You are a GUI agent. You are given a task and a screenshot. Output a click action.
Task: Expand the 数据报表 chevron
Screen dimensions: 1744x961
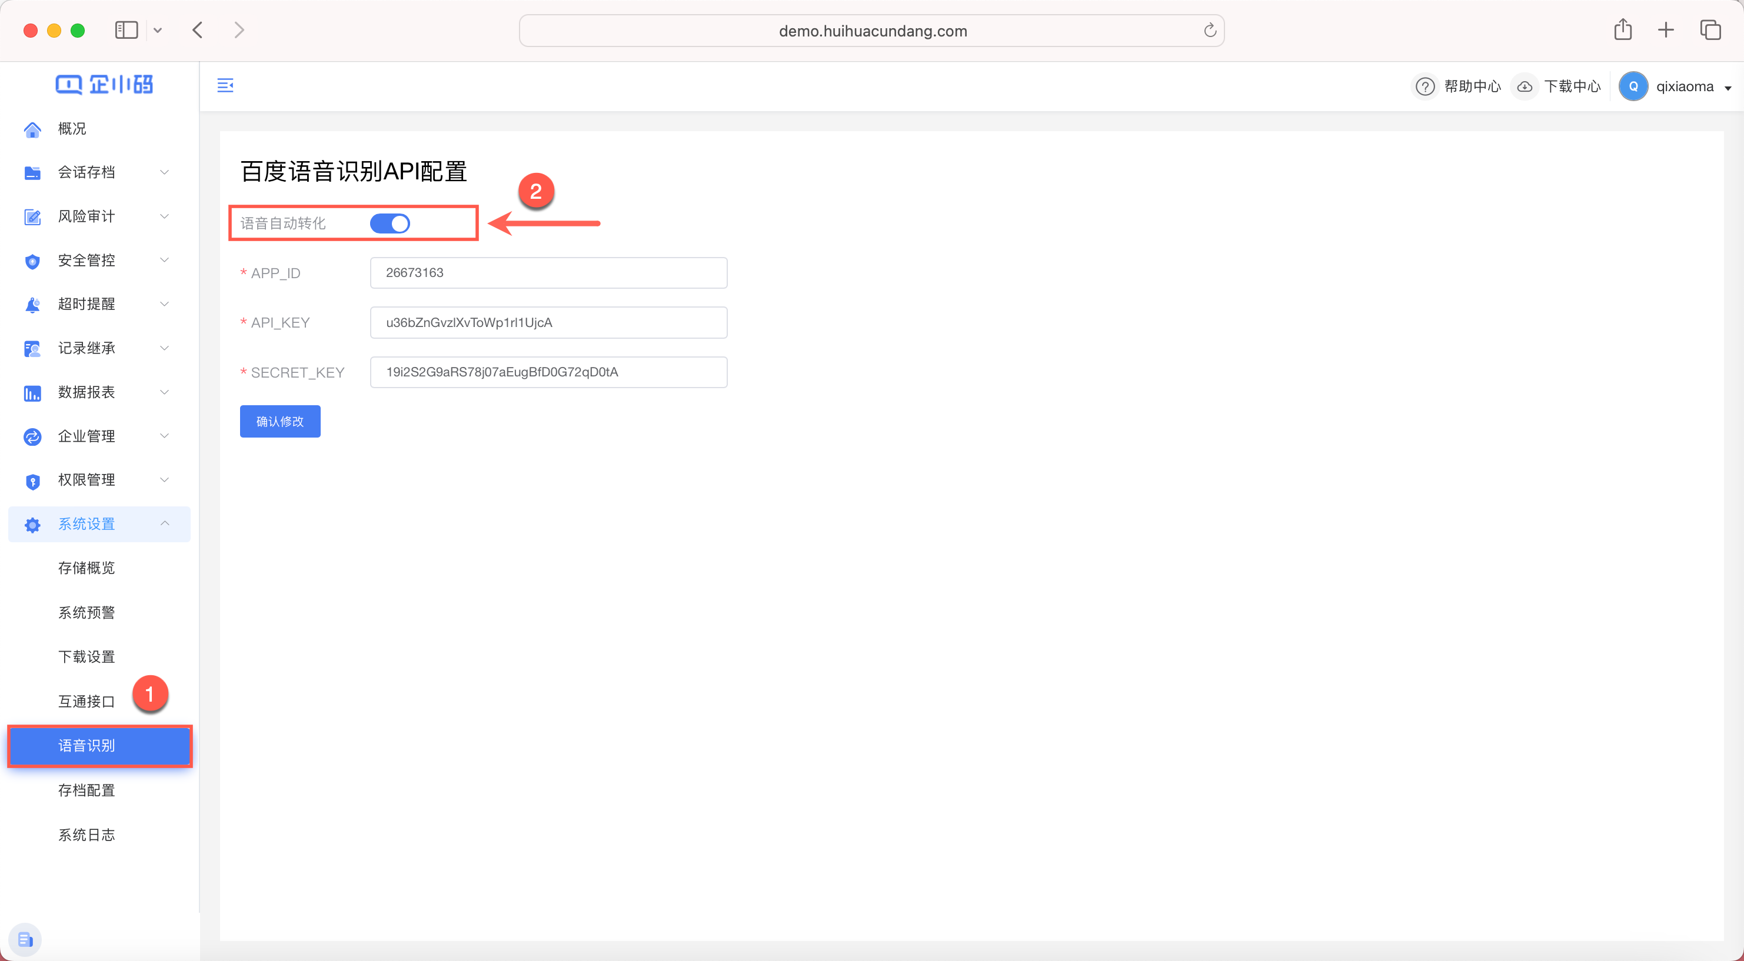click(x=164, y=392)
